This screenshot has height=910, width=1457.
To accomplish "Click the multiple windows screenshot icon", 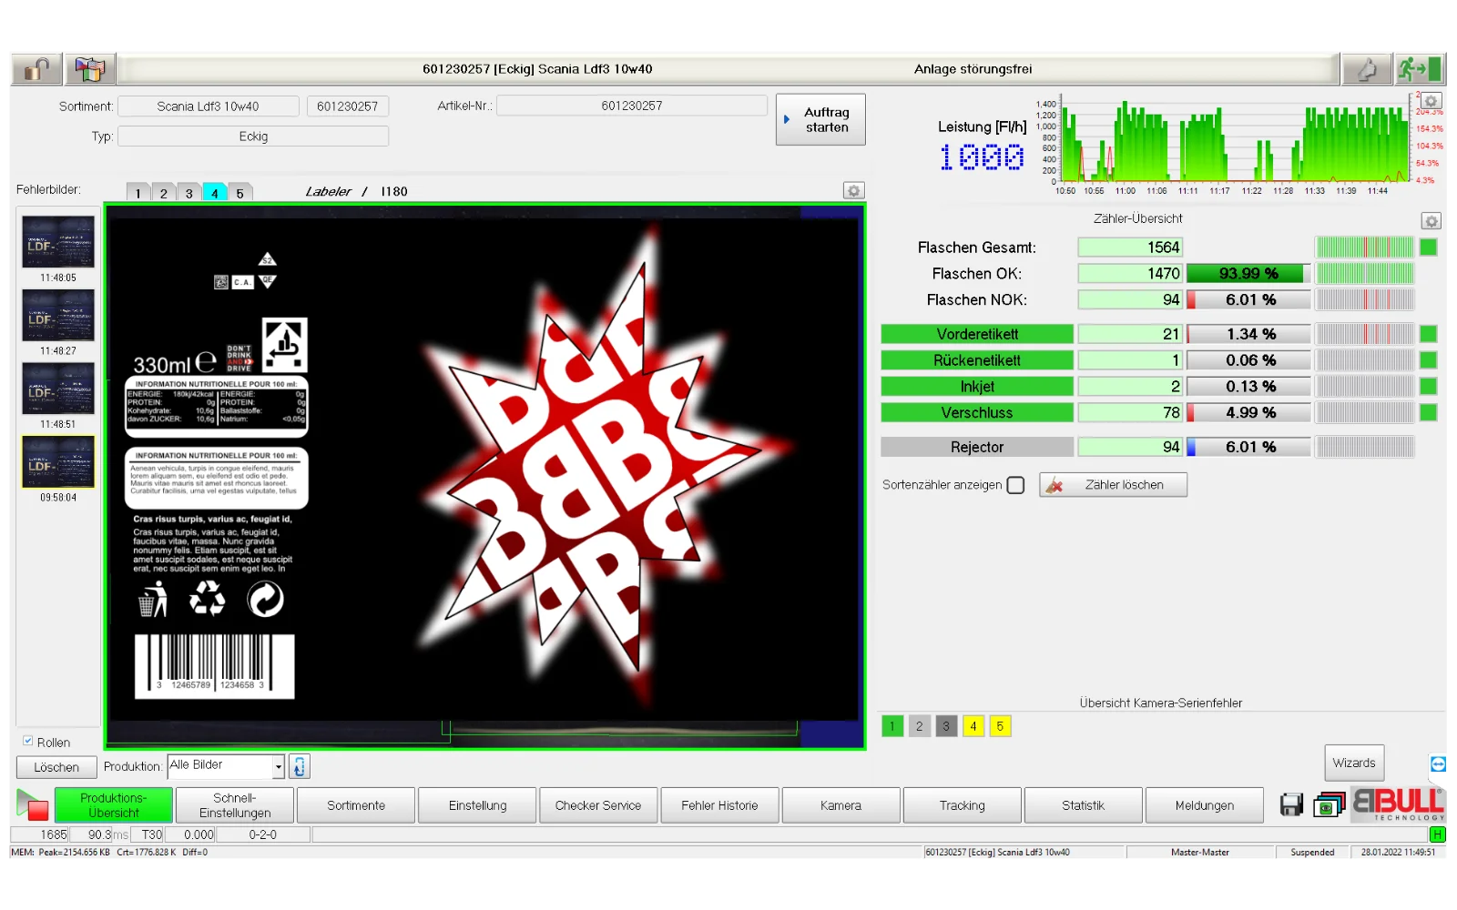I will pyautogui.click(x=1329, y=804).
